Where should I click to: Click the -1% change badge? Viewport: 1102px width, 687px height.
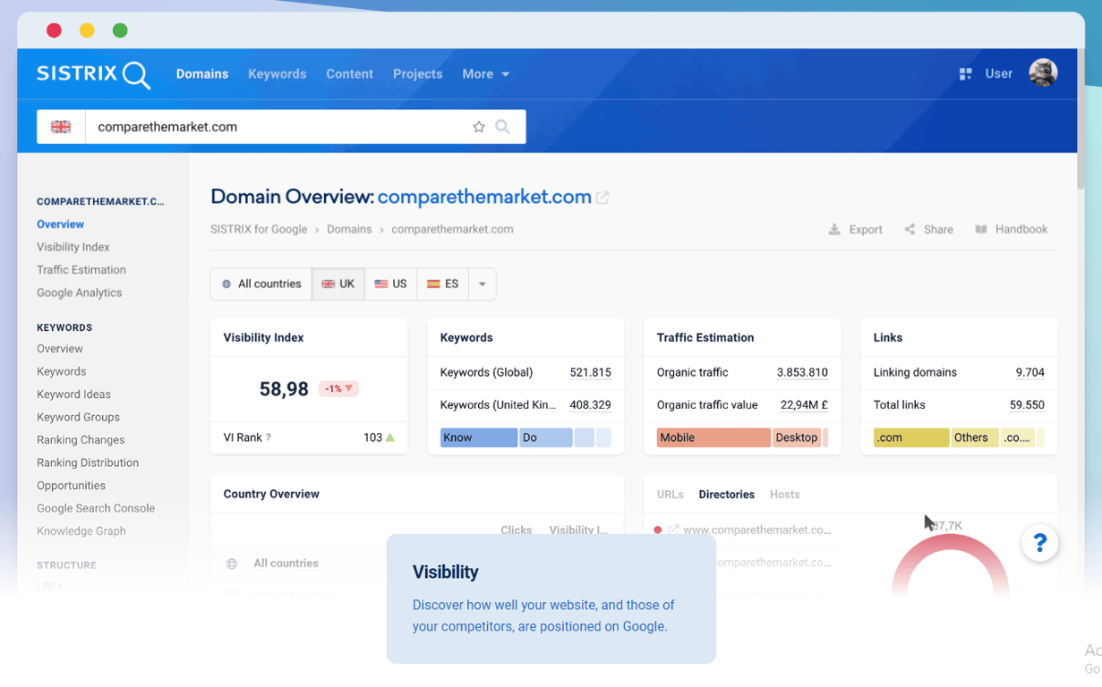338,389
